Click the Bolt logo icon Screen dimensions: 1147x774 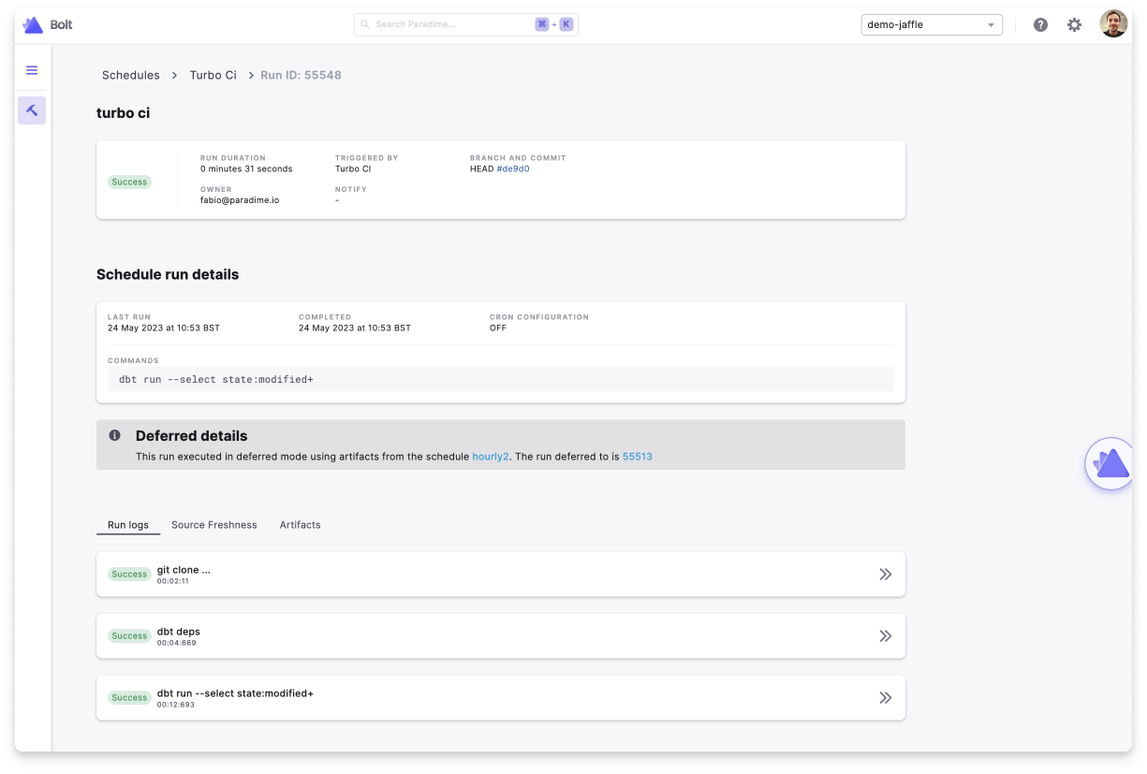click(x=33, y=25)
